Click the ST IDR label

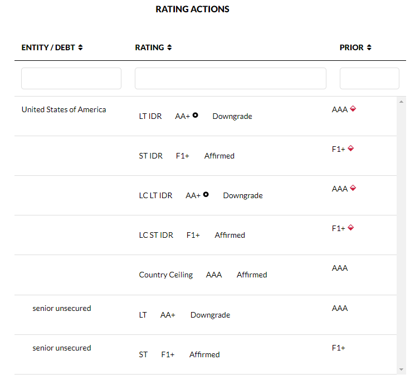[x=150, y=156]
